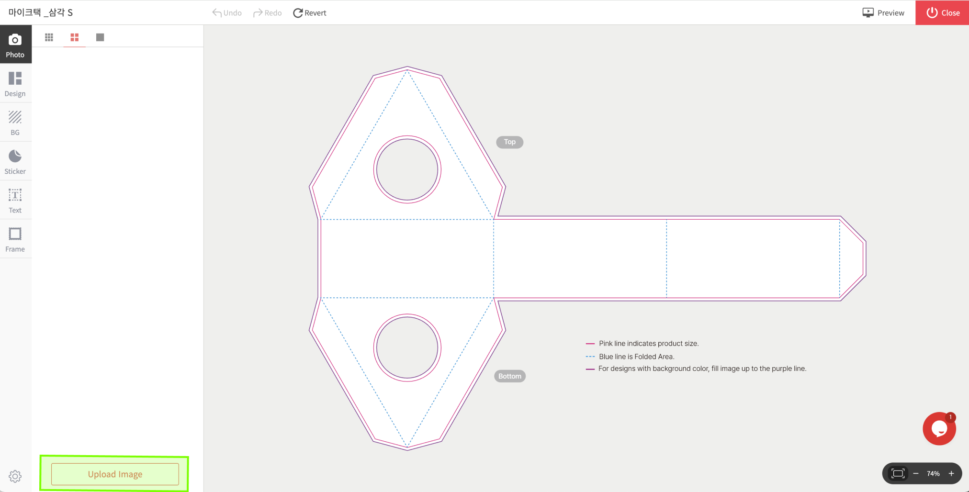Decrease zoom with minus button
969x492 pixels.
tap(915, 473)
